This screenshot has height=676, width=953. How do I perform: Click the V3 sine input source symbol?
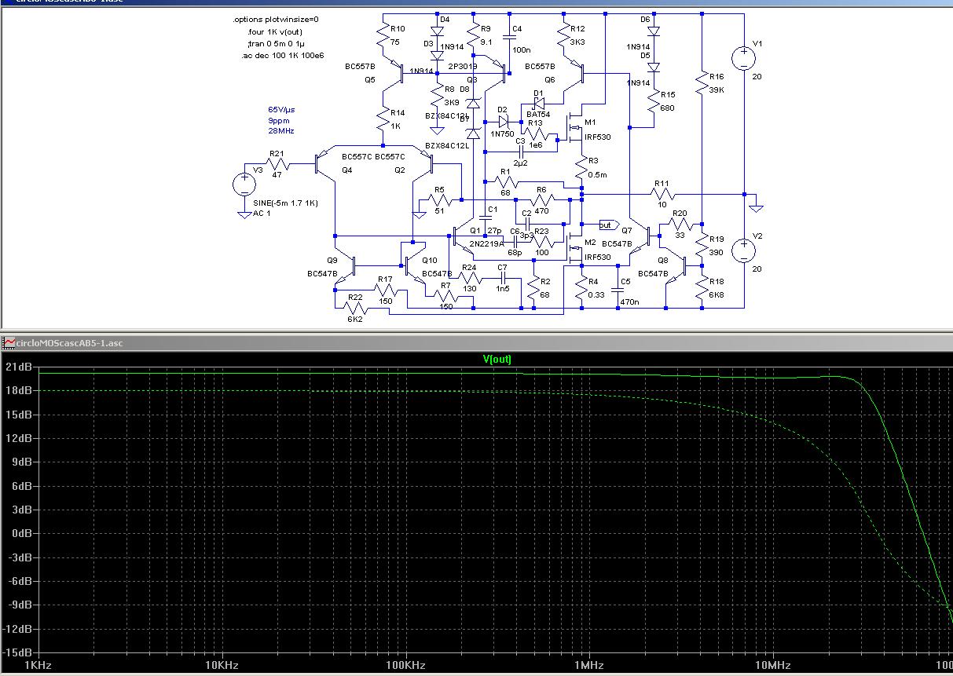(x=244, y=185)
